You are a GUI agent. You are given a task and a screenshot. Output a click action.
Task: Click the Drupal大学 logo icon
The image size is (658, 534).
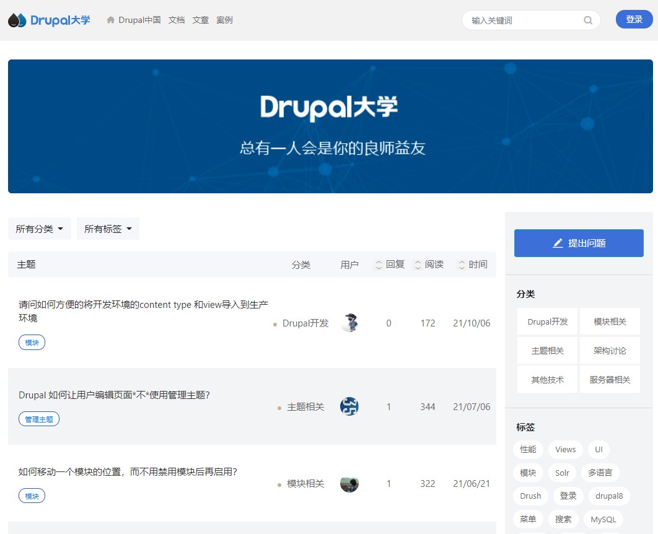coord(17,20)
